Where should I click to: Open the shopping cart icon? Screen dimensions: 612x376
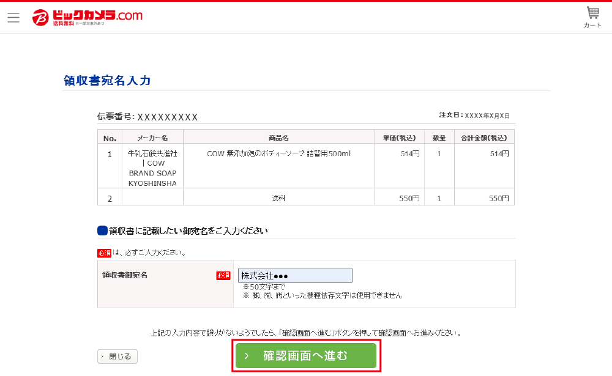pyautogui.click(x=592, y=17)
